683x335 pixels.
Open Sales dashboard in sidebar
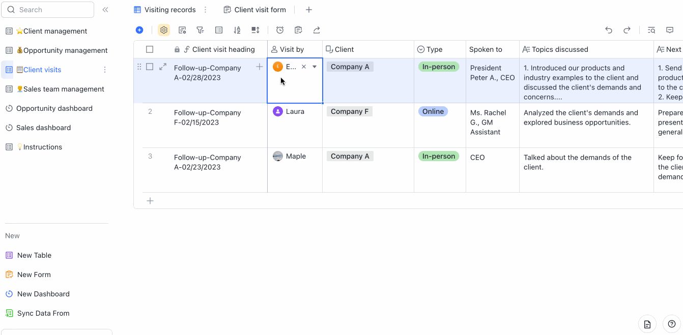tap(55, 128)
